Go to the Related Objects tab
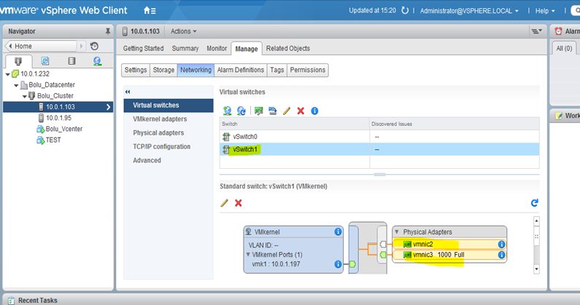The width and height of the screenshot is (580, 305). point(287,48)
